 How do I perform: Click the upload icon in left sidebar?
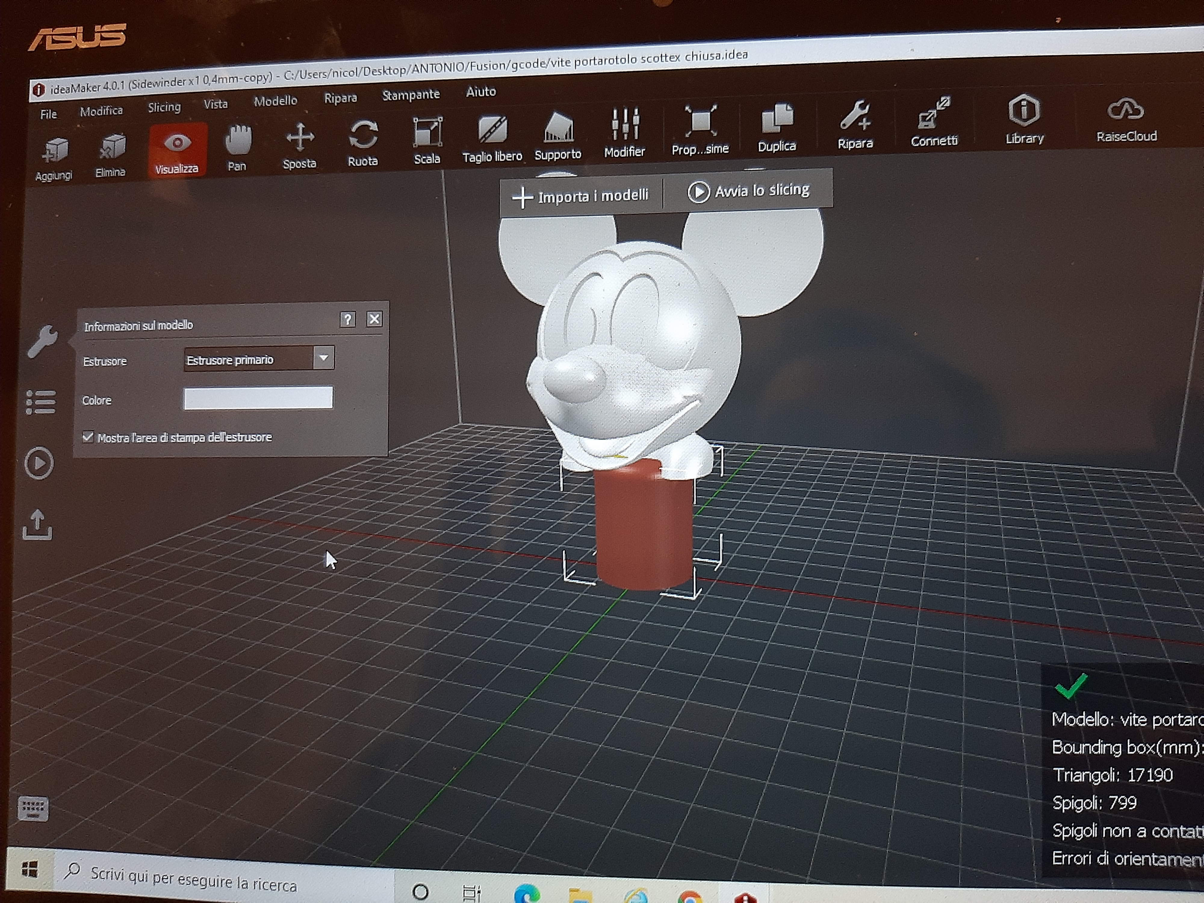(x=37, y=525)
